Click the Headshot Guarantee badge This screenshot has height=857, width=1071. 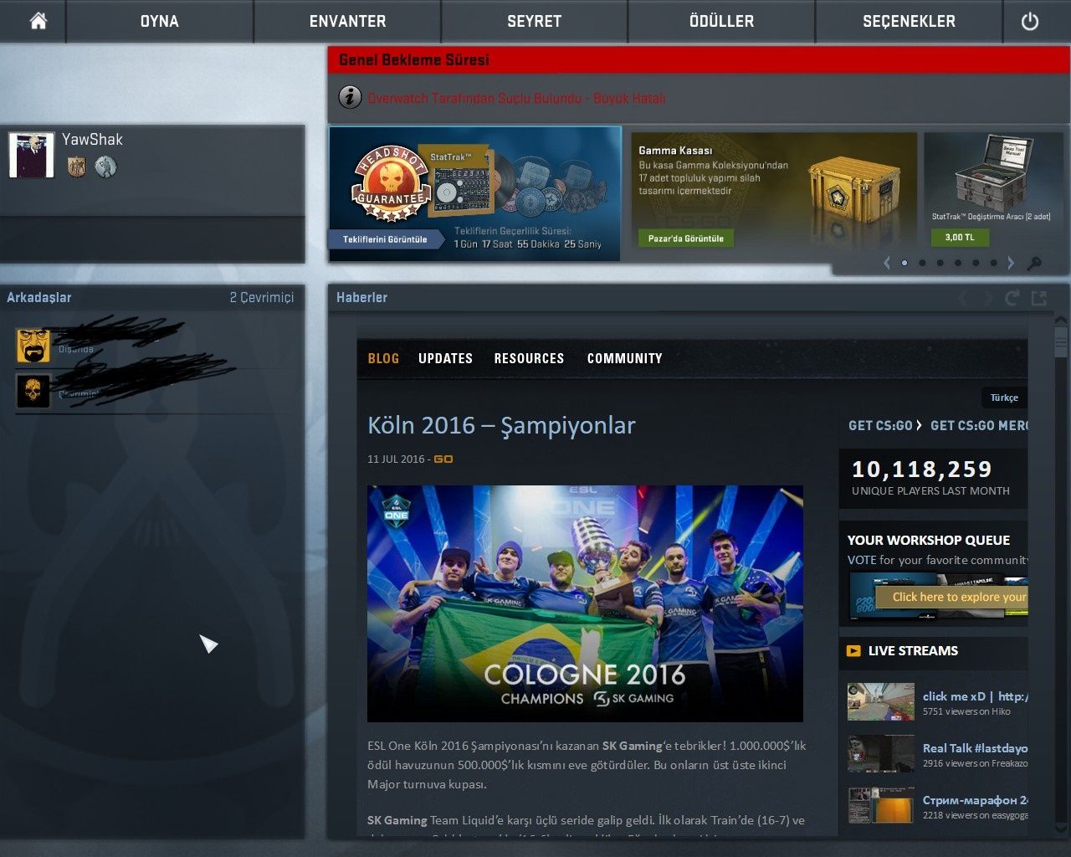(391, 185)
